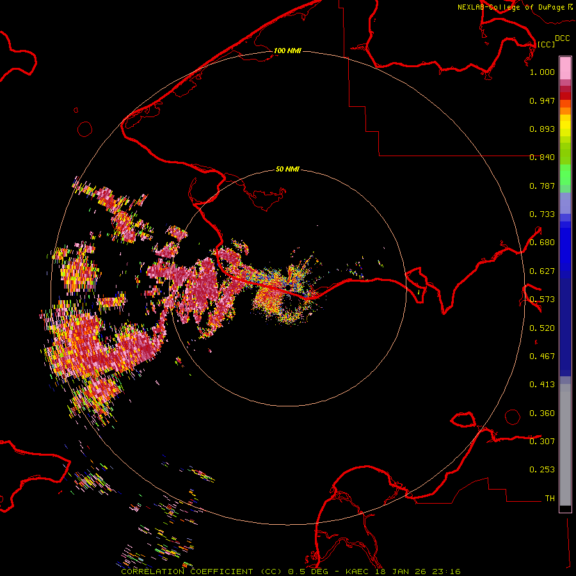
Task: Click the 1.000 scale value
Action: [x=542, y=72]
